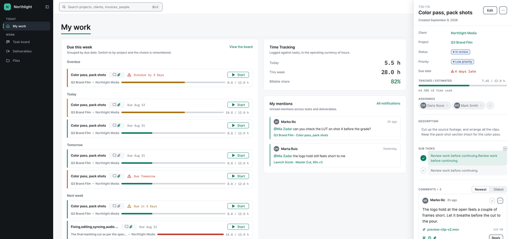Click attachment paperclip on Due in 3 Days task
The image size is (512, 239).
[119, 206]
